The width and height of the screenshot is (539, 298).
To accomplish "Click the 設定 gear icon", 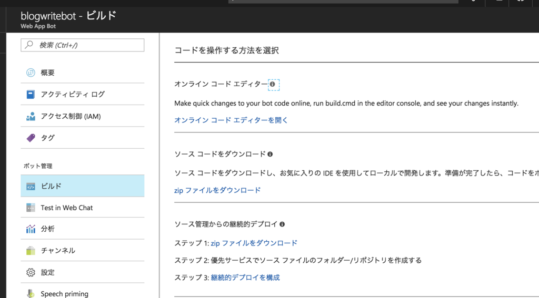I will (x=31, y=273).
